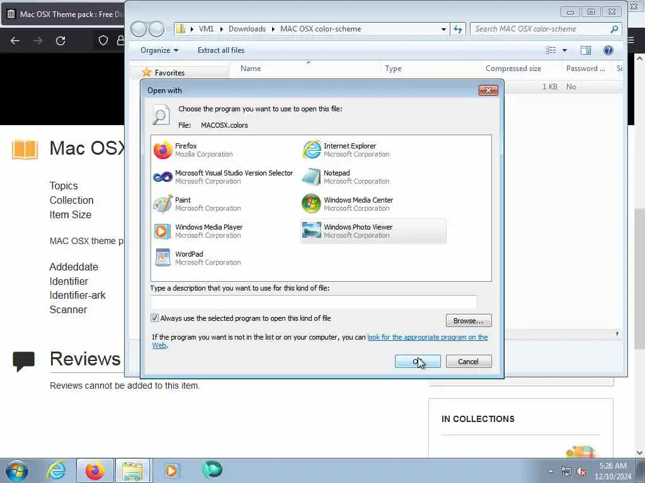Image resolution: width=645 pixels, height=483 pixels.
Task: Focus the Search MAC OSX color-scheme field
Action: [x=540, y=29]
